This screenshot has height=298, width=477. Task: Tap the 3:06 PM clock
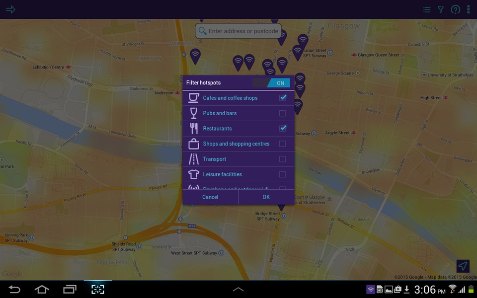coord(429,290)
